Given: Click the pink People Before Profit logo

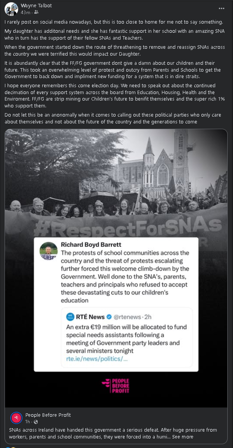Looking at the screenshot, I should 116,386.
